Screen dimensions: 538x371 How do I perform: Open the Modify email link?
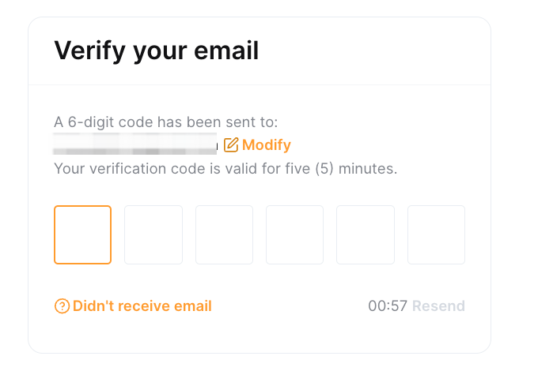click(x=267, y=144)
